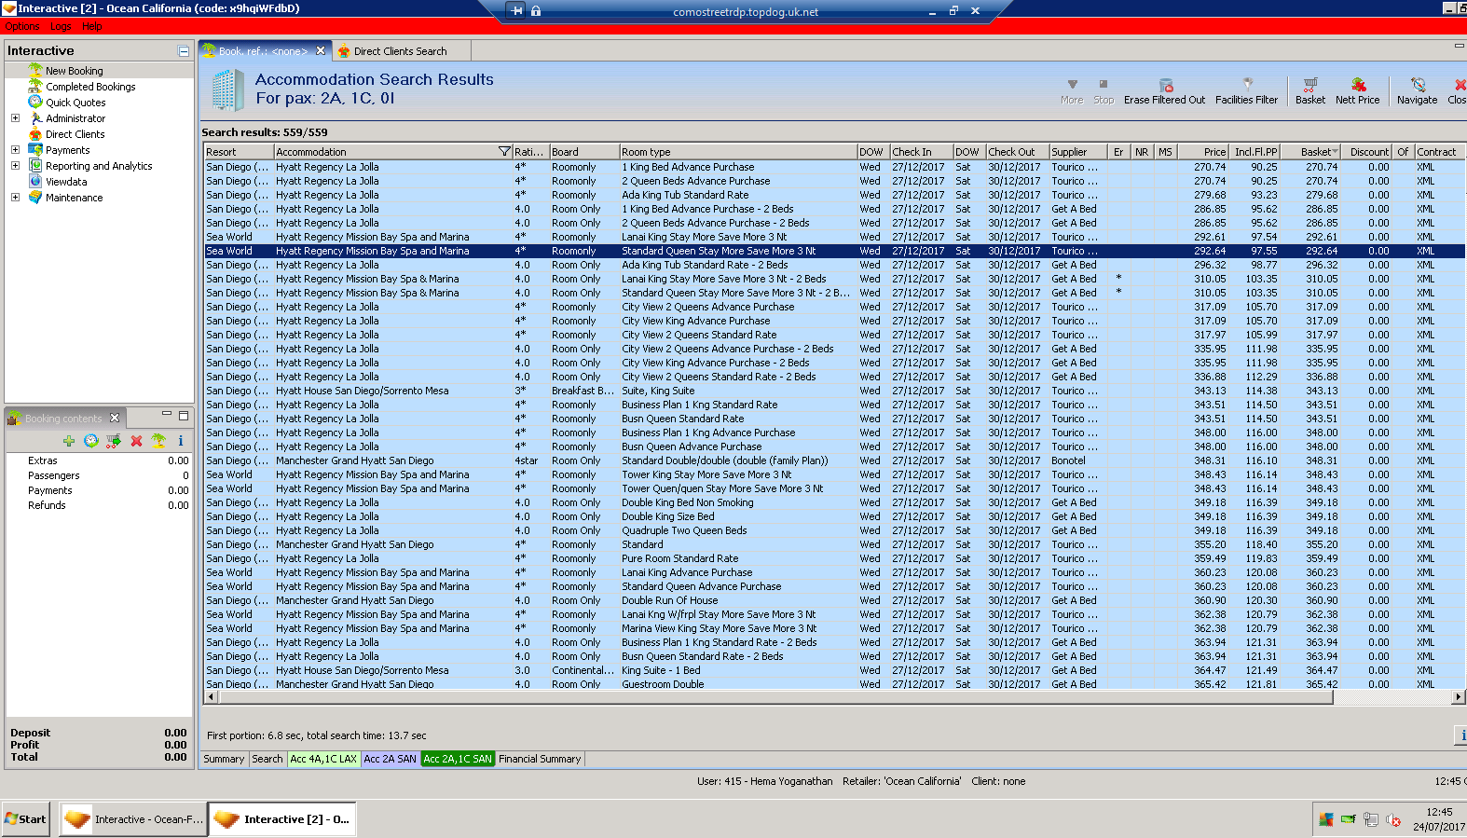Open Viewdata in the tree
Viewport: 1467px width, 838px height.
[66, 182]
